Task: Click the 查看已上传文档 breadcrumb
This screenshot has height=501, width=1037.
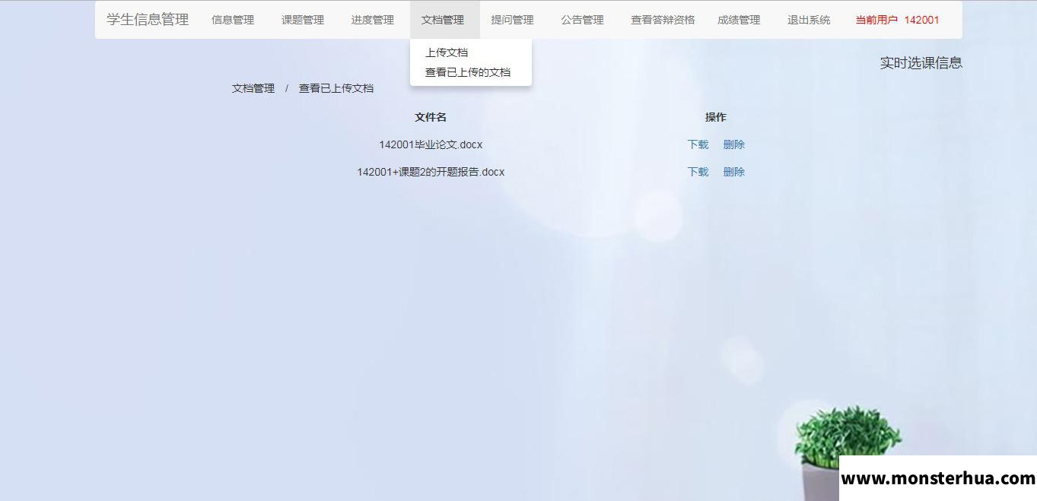Action: point(336,88)
